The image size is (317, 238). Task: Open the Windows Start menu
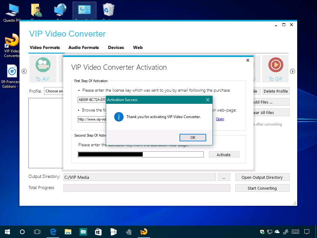(x=7, y=232)
